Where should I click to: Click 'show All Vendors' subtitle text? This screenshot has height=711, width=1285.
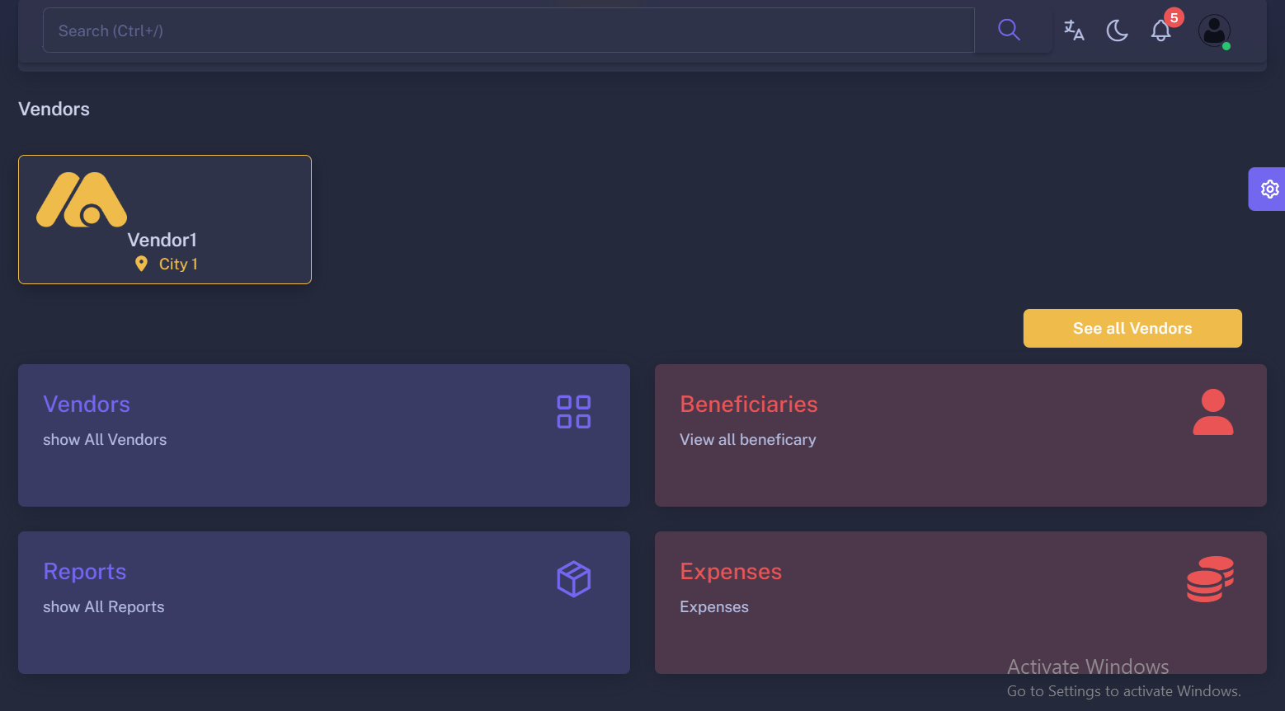(x=105, y=439)
